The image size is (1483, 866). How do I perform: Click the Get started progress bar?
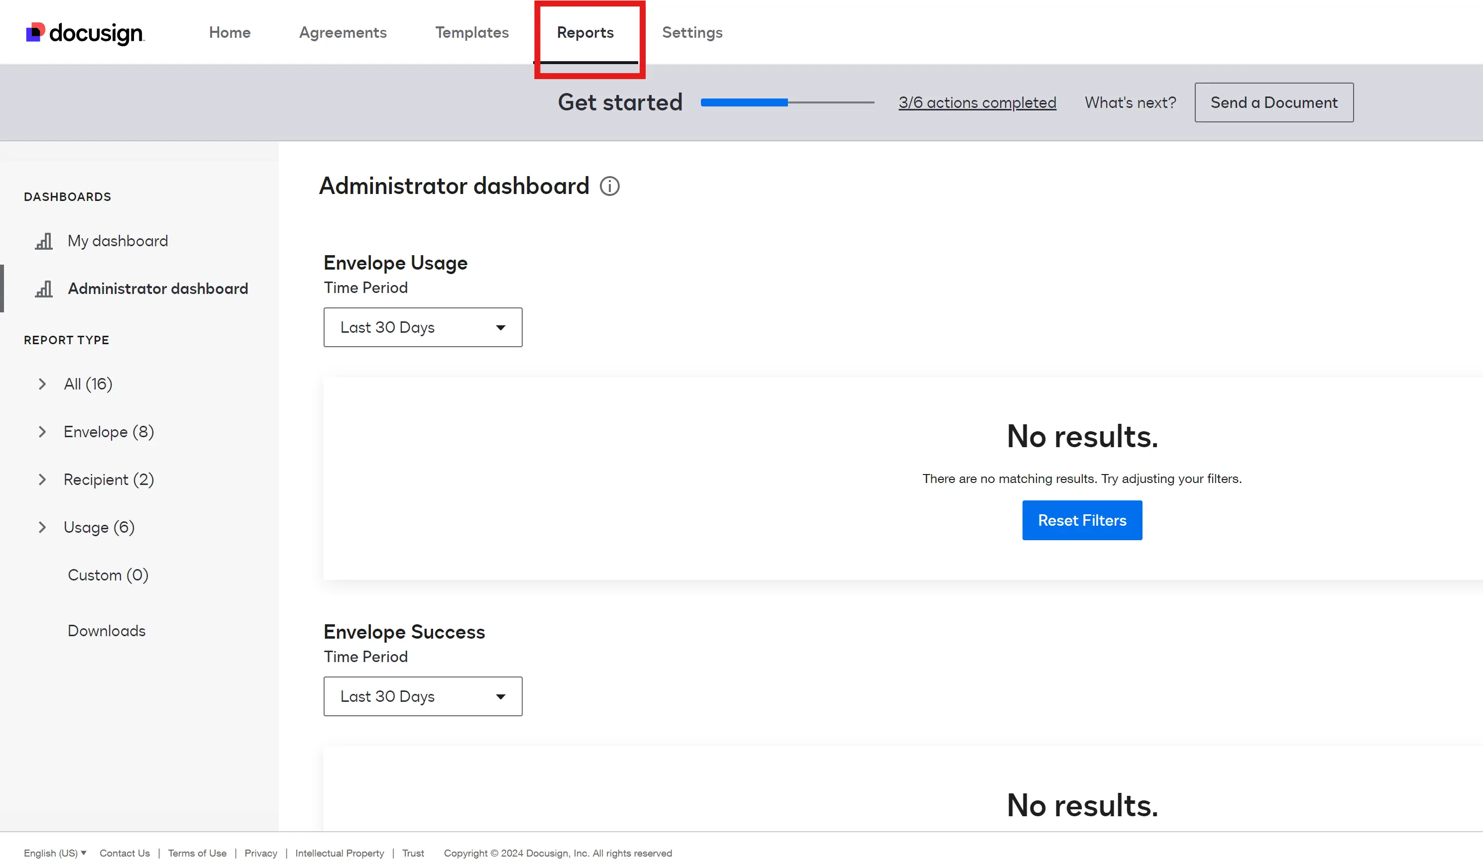[x=787, y=102]
